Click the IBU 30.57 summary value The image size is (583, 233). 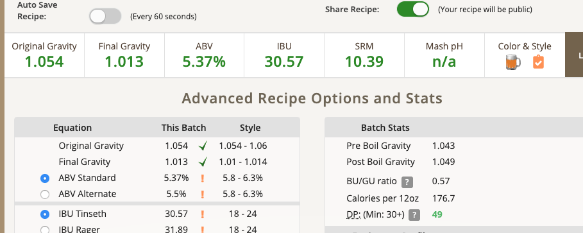click(284, 62)
